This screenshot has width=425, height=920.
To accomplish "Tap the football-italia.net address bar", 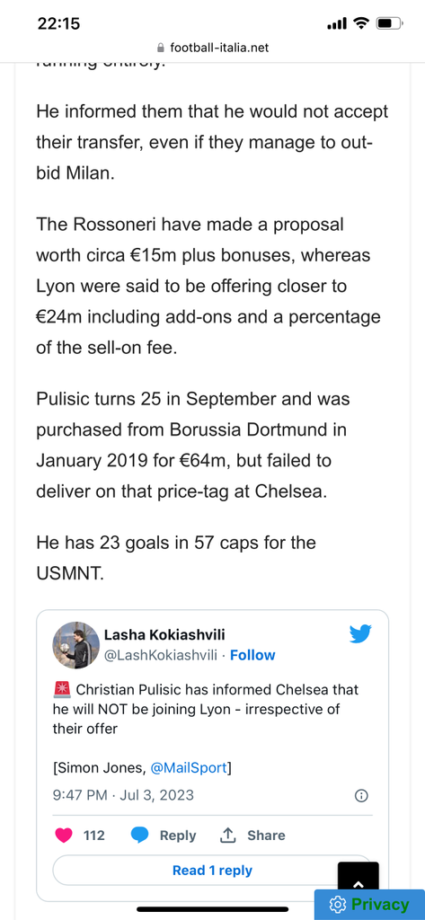I will point(212,48).
